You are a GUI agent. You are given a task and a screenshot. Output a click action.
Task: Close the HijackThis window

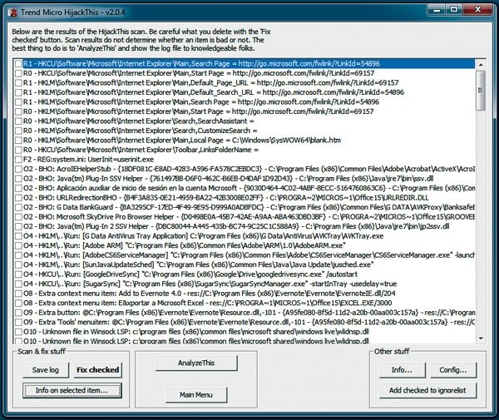(x=477, y=10)
